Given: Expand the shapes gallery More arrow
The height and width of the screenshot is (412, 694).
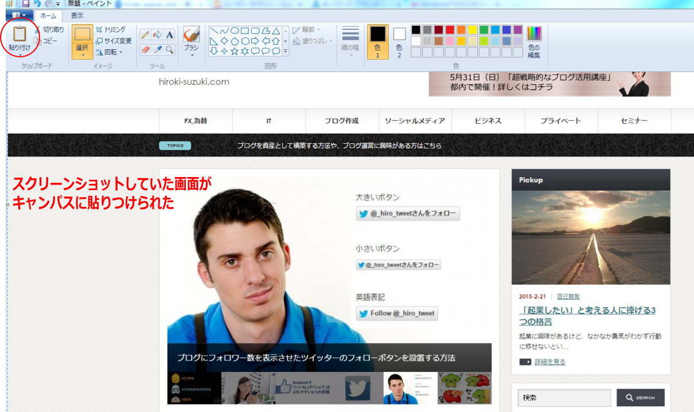Looking at the screenshot, I should [286, 51].
